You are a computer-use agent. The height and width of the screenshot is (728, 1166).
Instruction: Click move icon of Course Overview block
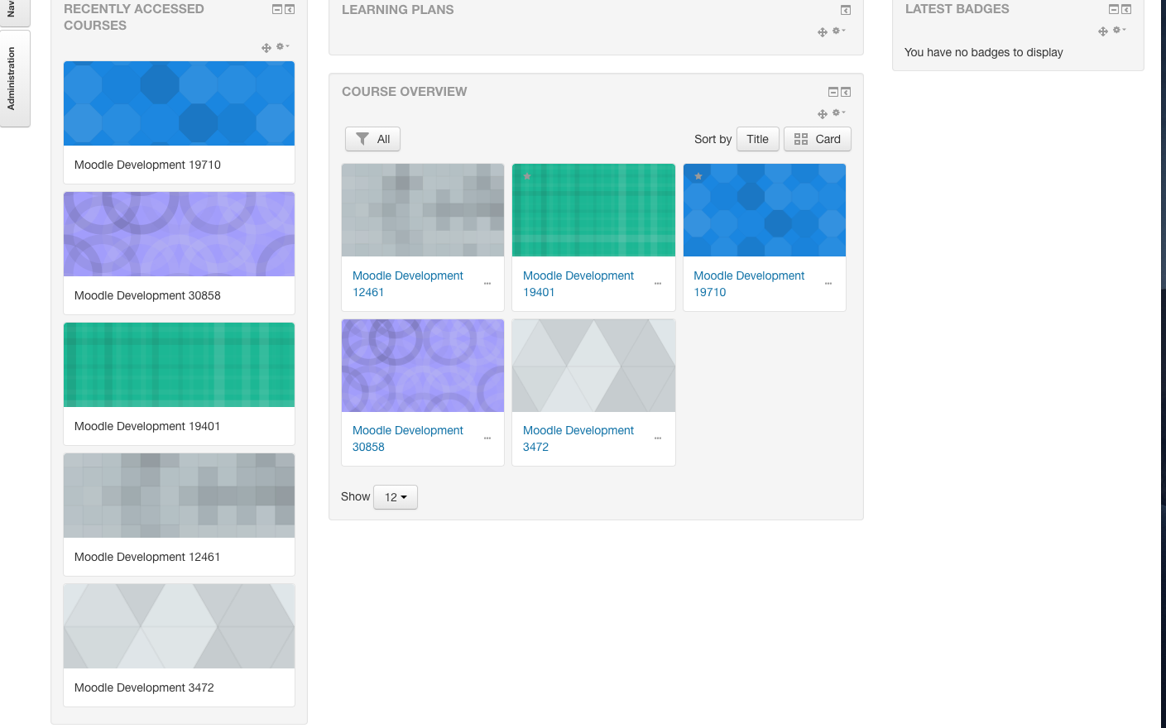click(823, 114)
